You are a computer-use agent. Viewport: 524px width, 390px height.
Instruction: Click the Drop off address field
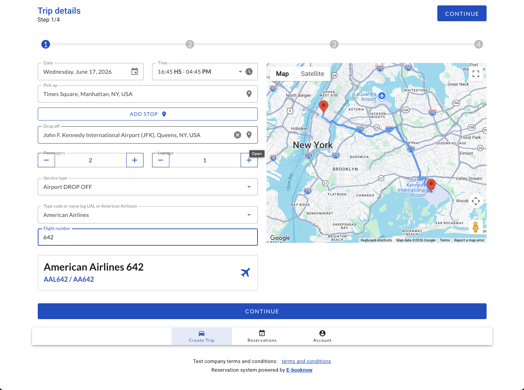[x=148, y=135]
